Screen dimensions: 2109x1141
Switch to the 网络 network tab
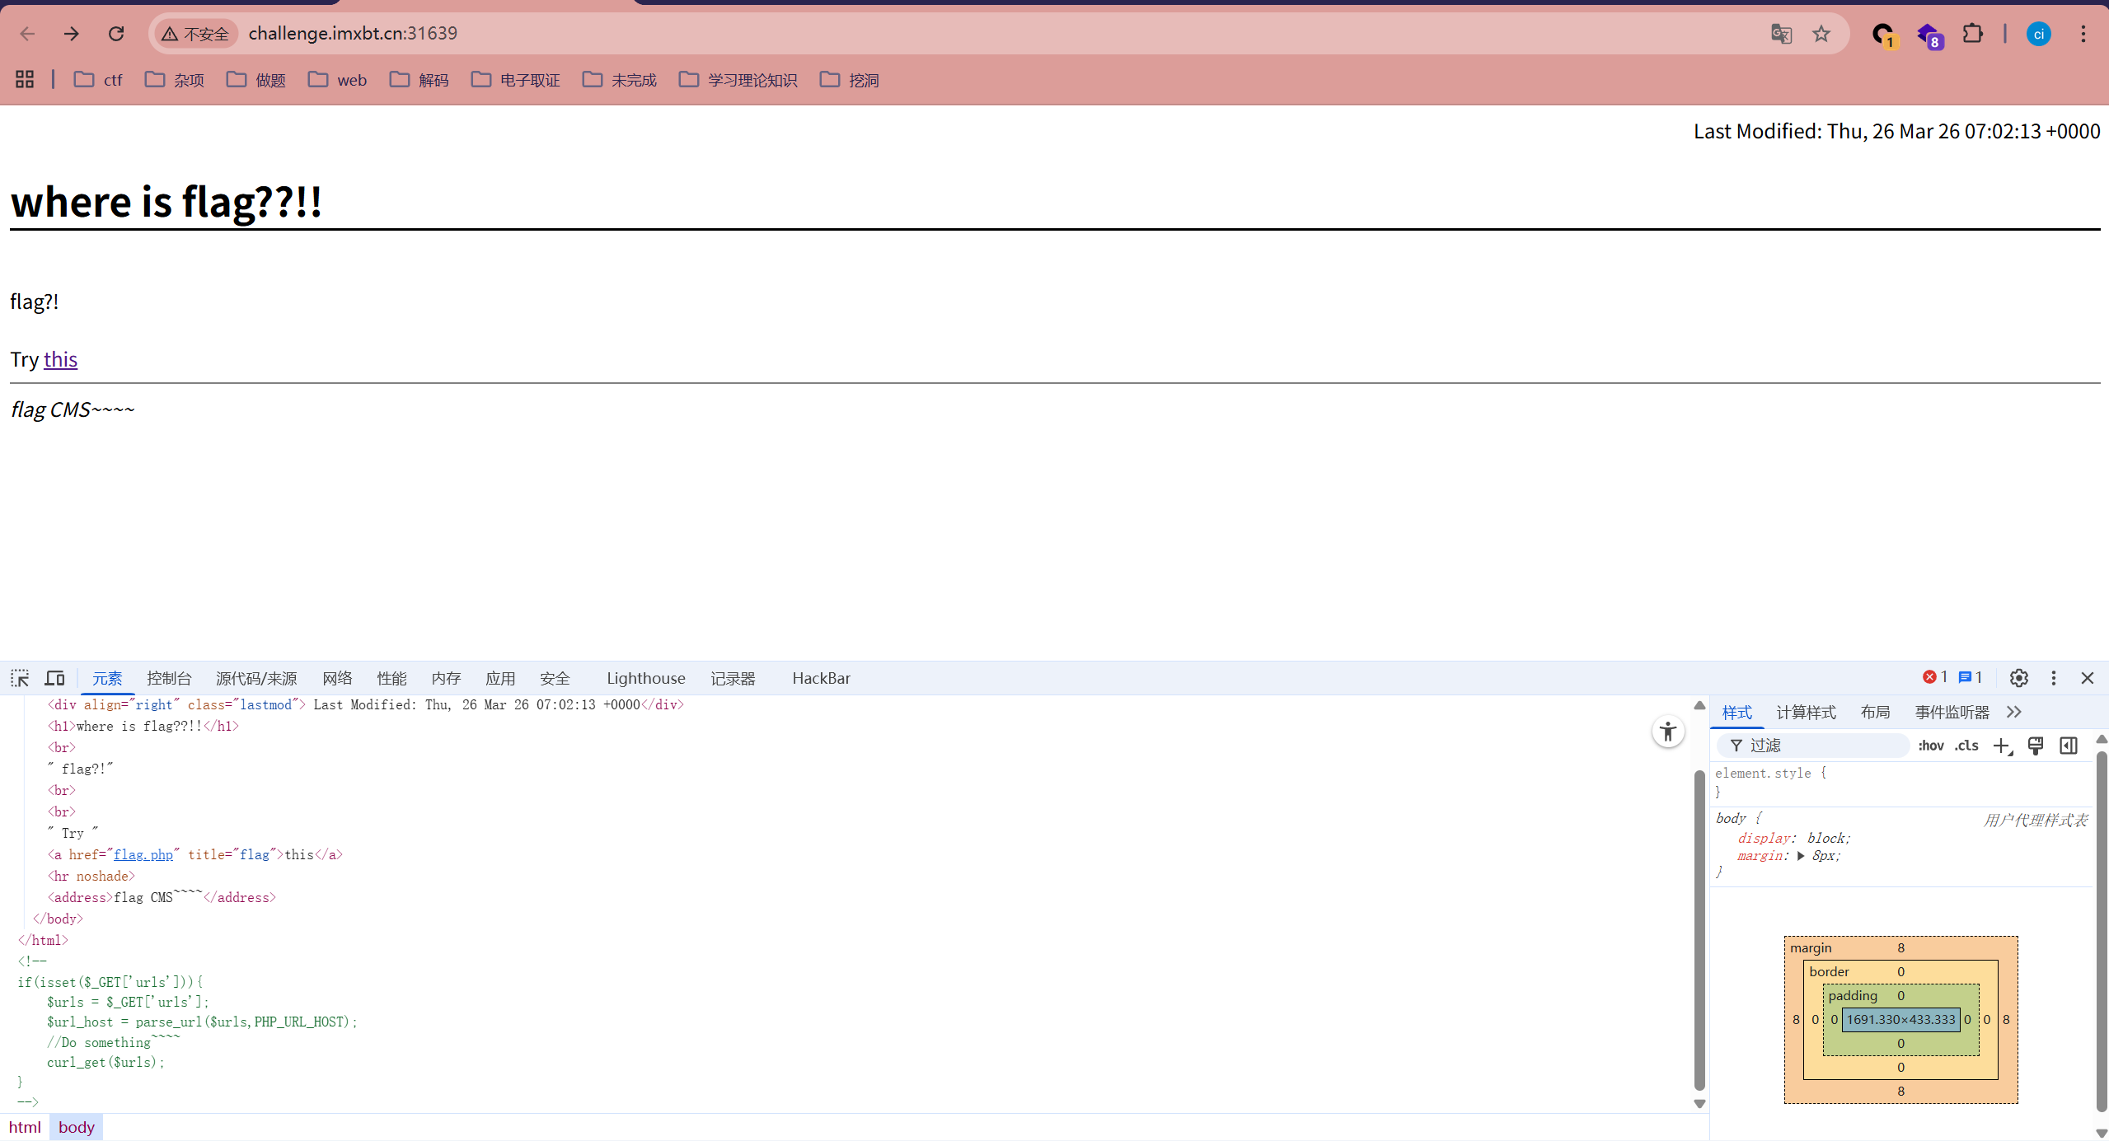(x=337, y=678)
